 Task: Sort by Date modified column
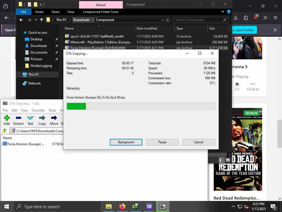pyautogui.click(x=147, y=28)
